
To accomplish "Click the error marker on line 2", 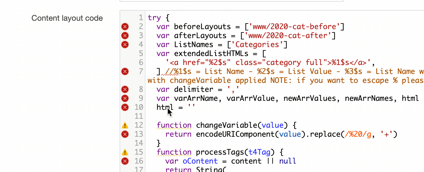I will click(x=125, y=27).
